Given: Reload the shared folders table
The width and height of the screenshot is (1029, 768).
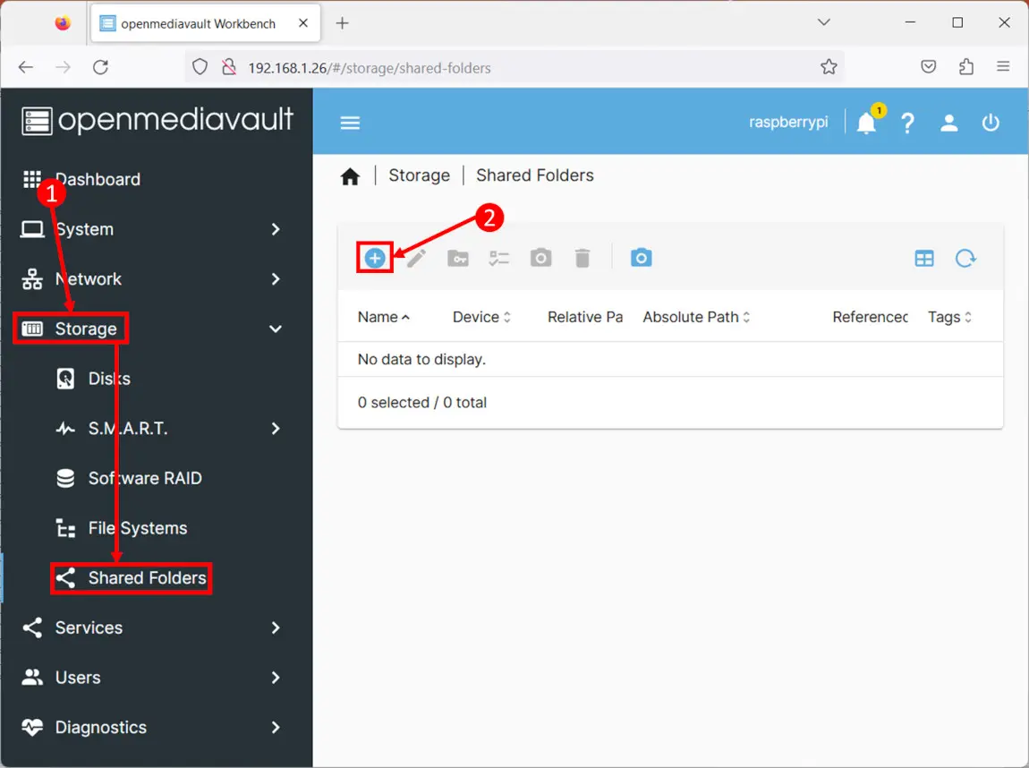Looking at the screenshot, I should click(965, 259).
